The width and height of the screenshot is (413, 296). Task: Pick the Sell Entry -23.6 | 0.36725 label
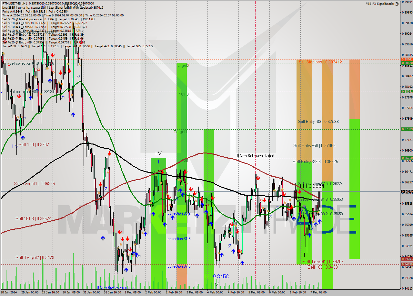[x=315, y=162]
